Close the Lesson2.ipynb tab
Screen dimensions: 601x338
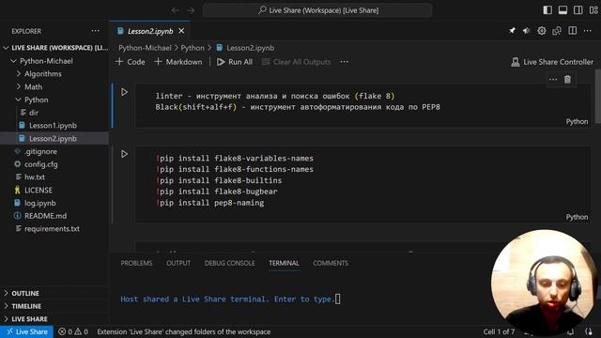181,31
